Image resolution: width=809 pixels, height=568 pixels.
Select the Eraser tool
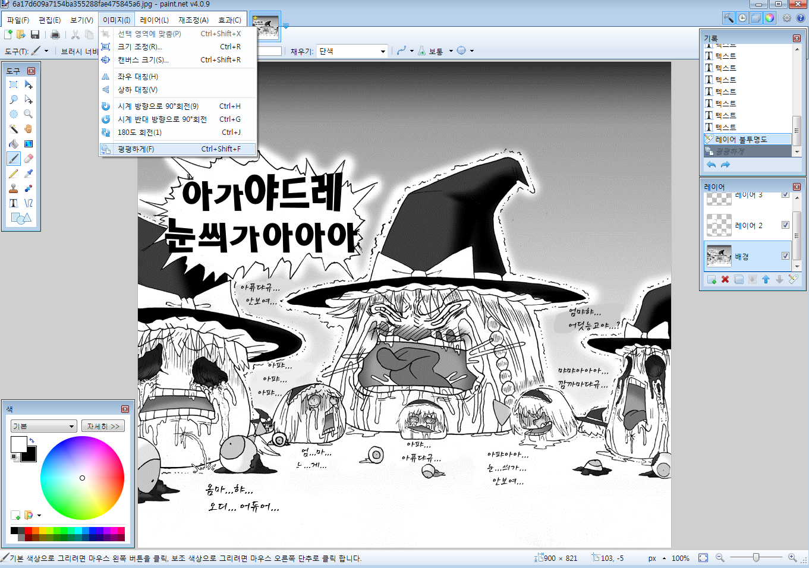coord(29,159)
